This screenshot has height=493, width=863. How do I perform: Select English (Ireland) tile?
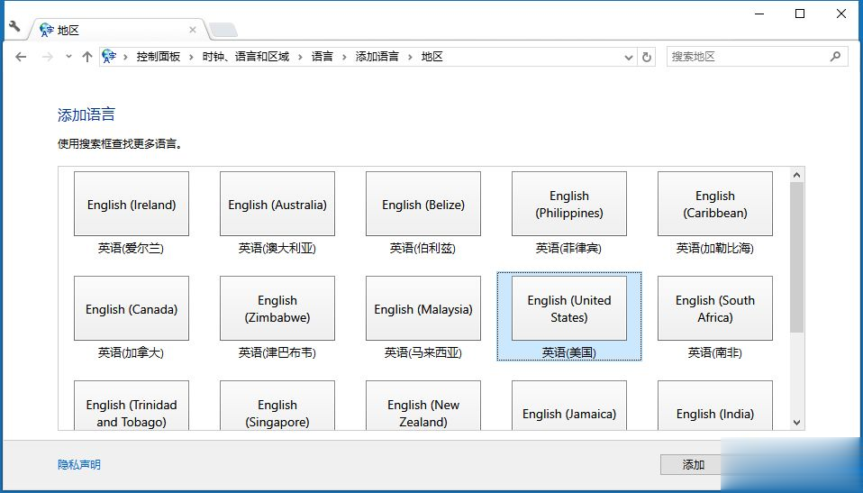pos(132,204)
